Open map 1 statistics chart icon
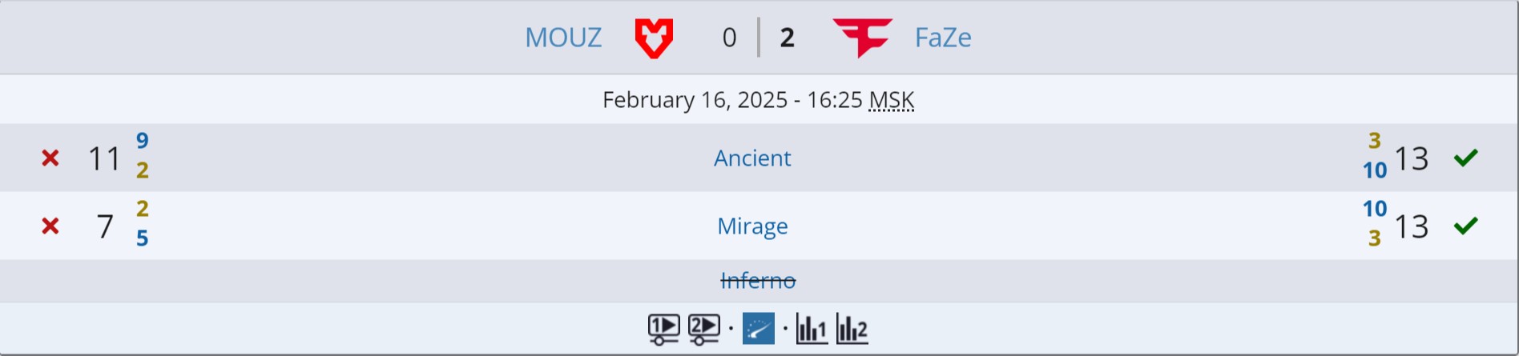The image size is (1519, 356). point(811,329)
